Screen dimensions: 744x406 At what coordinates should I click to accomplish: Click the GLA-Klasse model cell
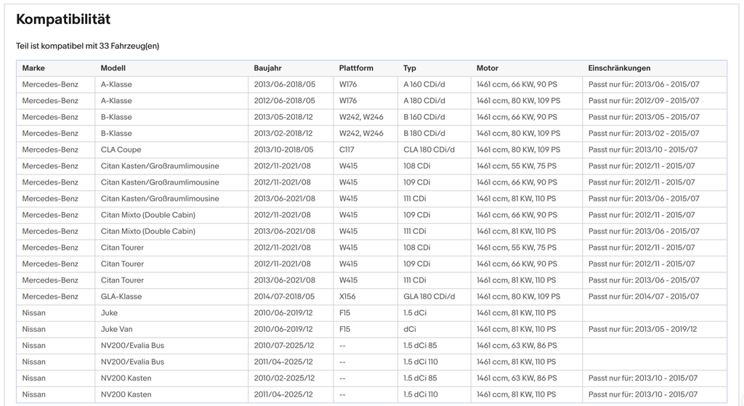[171, 297]
